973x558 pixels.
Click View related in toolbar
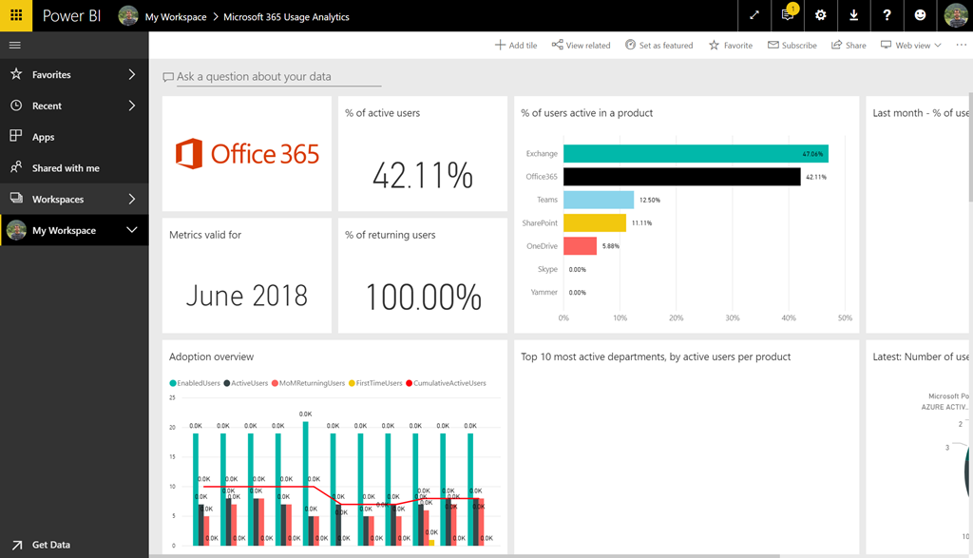pyautogui.click(x=581, y=46)
